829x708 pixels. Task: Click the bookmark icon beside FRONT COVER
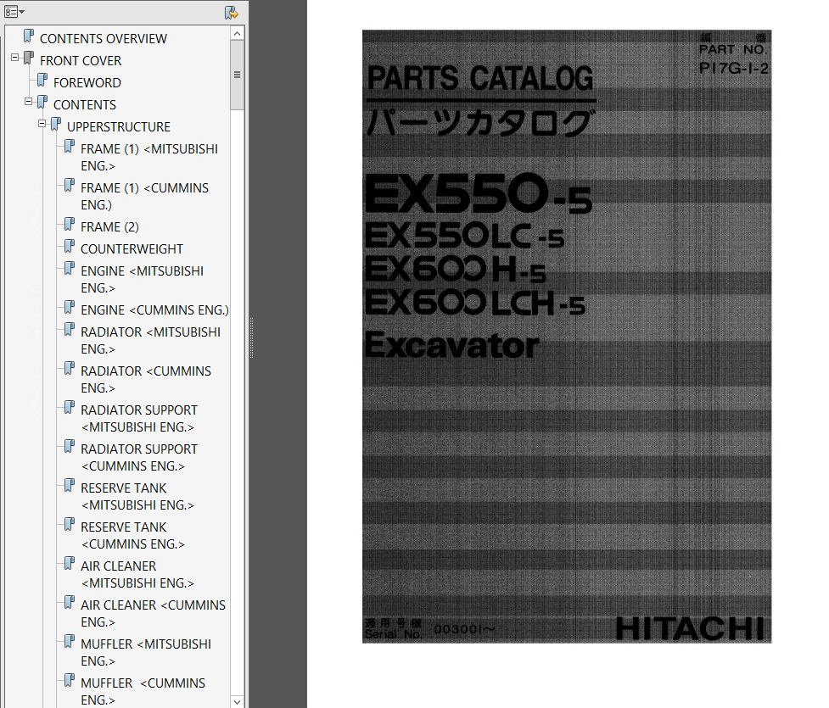(x=29, y=59)
